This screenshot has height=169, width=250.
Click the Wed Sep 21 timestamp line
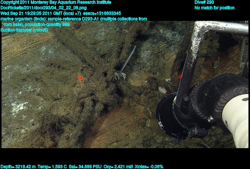click(x=61, y=13)
